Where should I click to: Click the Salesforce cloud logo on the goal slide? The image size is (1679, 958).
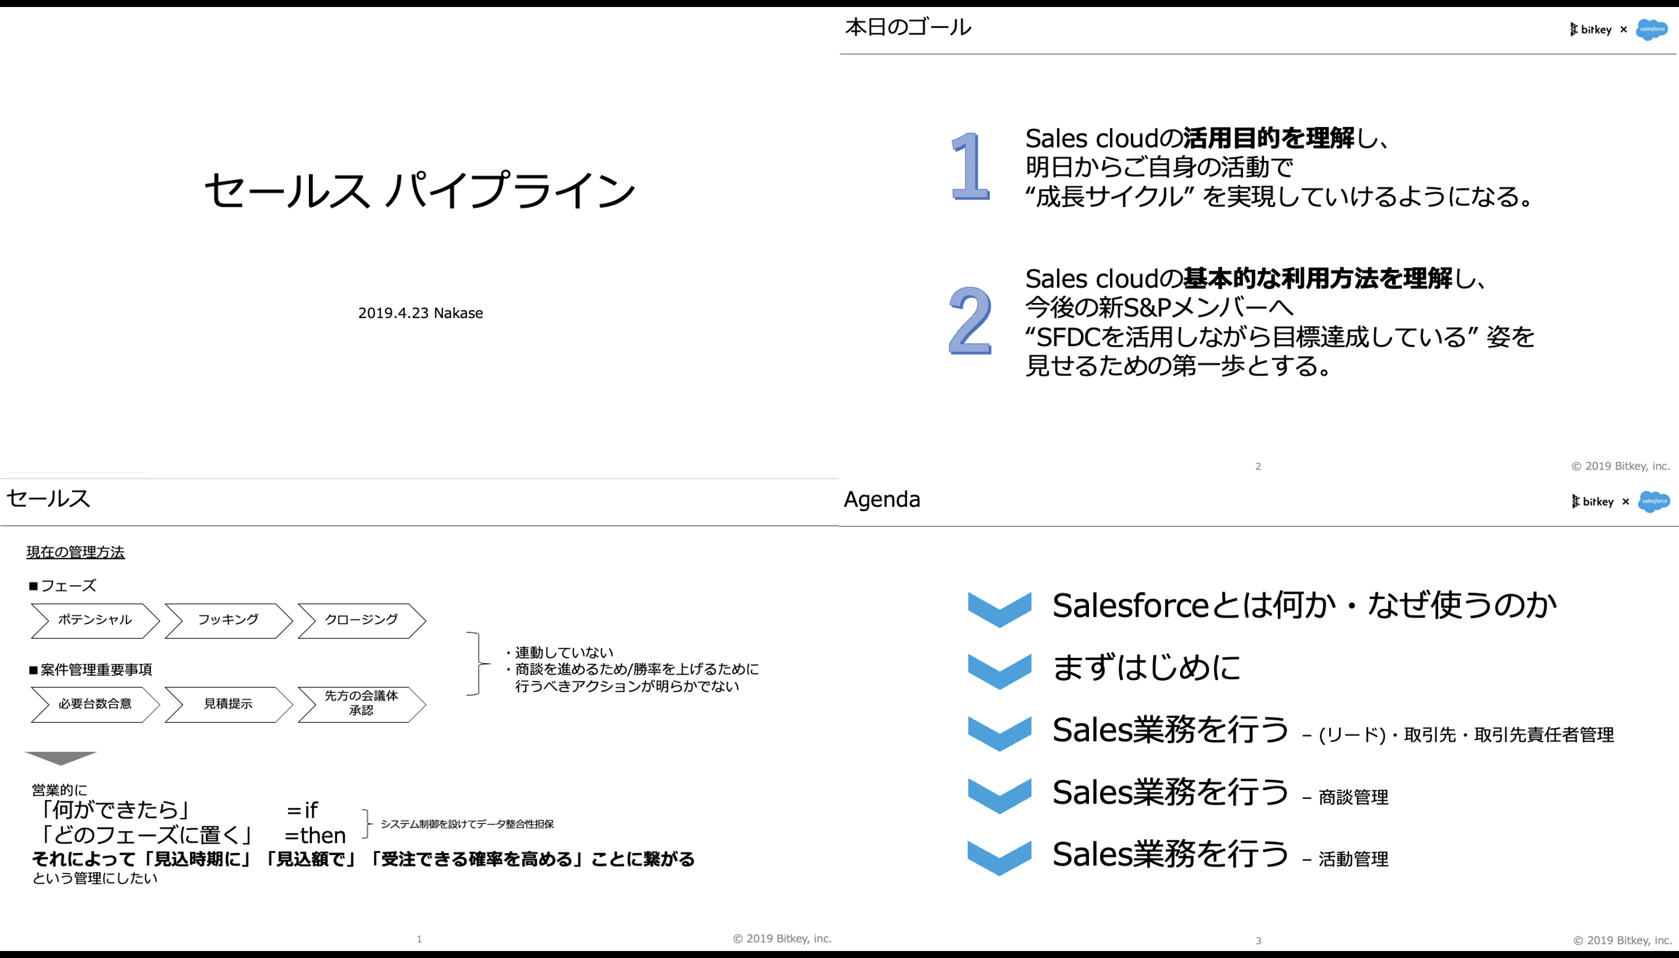pyautogui.click(x=1653, y=30)
